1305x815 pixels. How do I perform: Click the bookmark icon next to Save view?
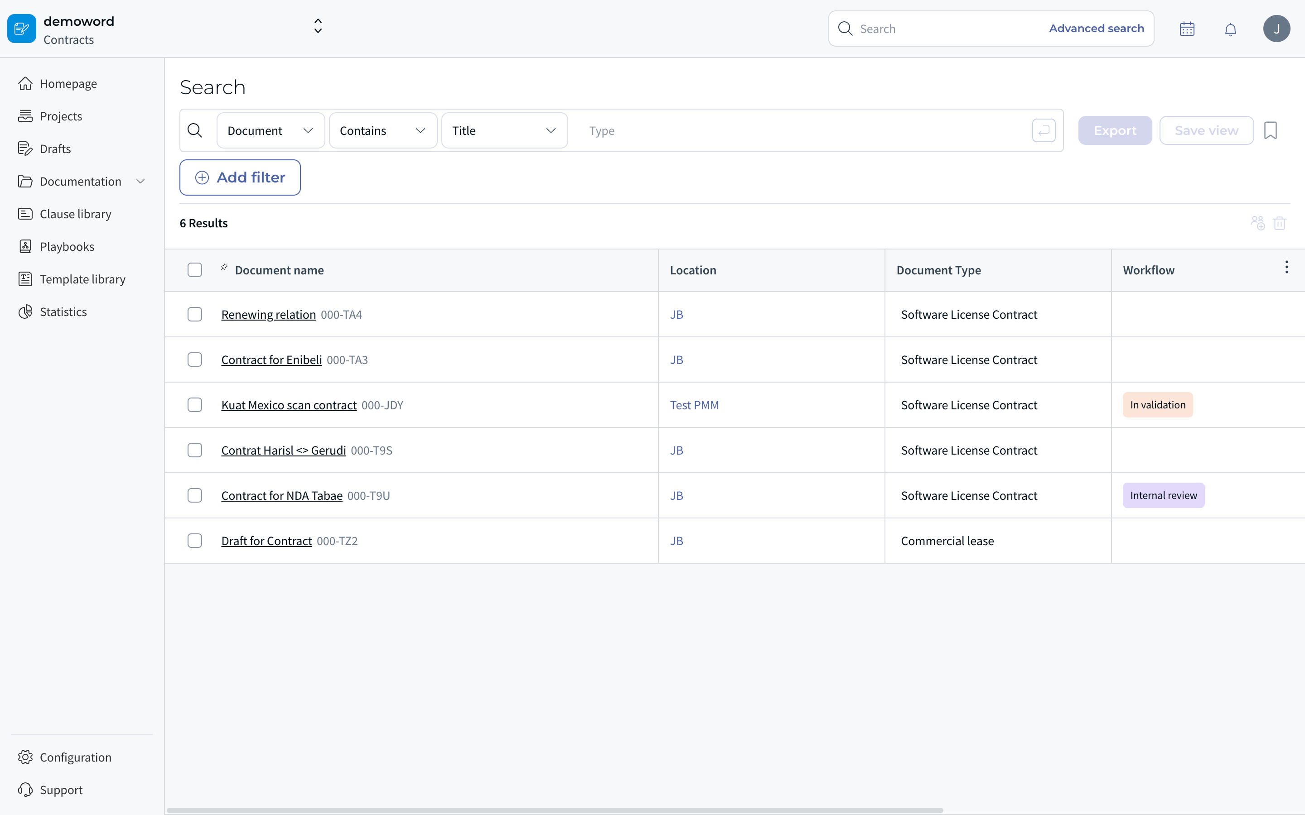click(1271, 130)
